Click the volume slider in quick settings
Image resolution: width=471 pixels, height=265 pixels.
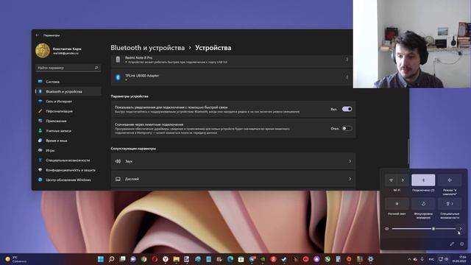pyautogui.click(x=424, y=229)
